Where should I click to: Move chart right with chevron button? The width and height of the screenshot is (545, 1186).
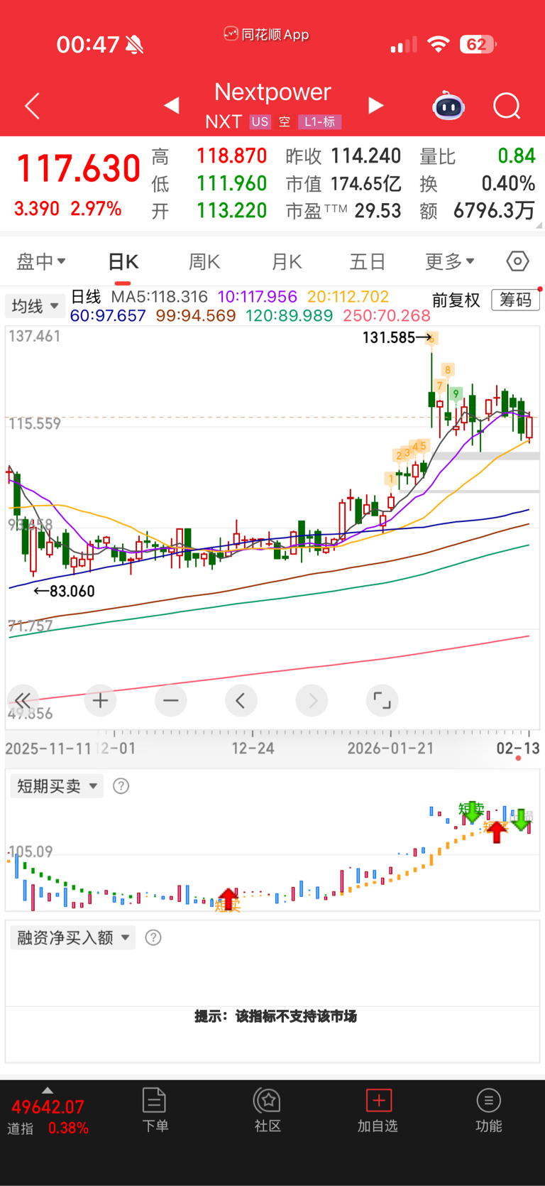point(312,701)
